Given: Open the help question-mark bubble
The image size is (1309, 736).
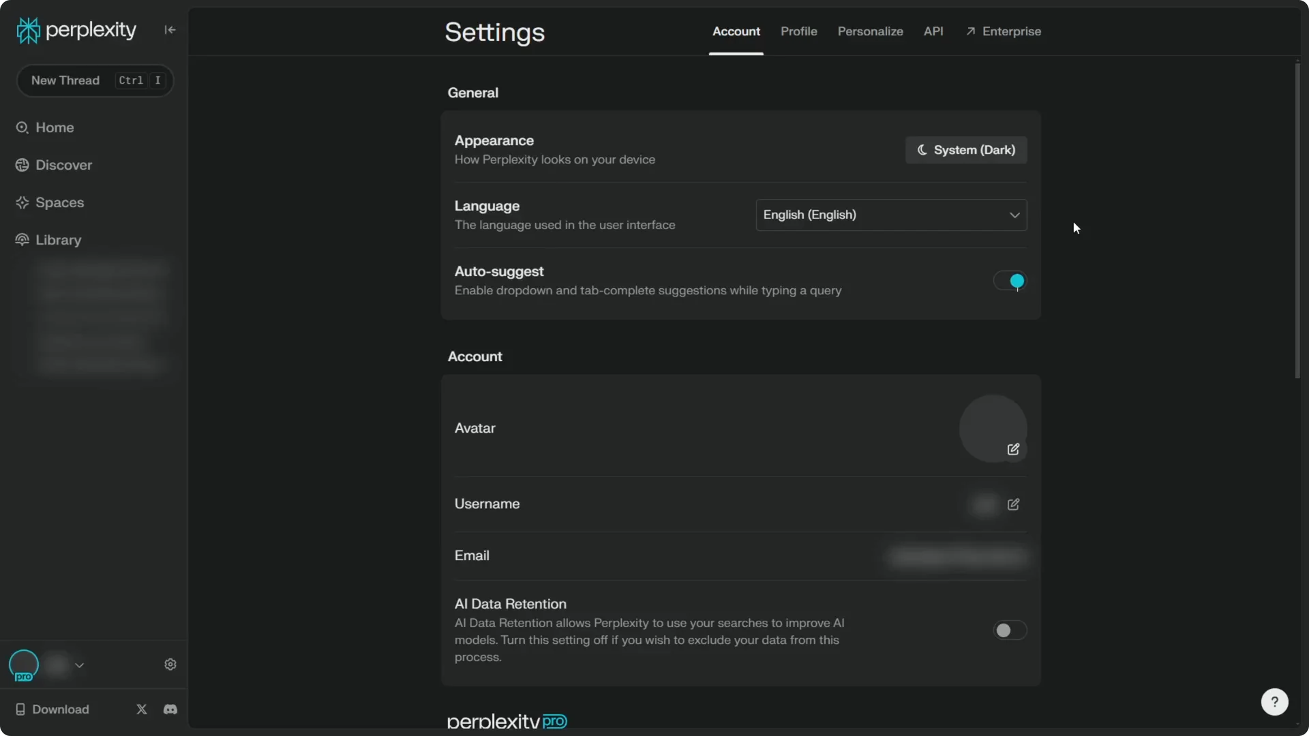Looking at the screenshot, I should [x=1274, y=702].
